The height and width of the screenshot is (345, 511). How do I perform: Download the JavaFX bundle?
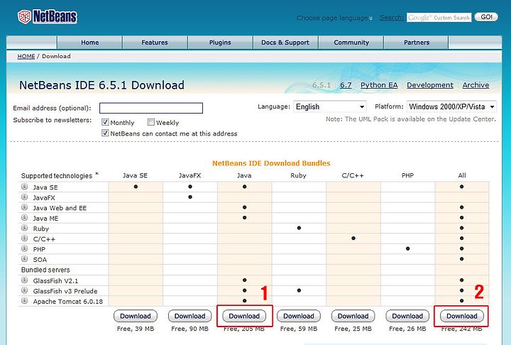189,316
